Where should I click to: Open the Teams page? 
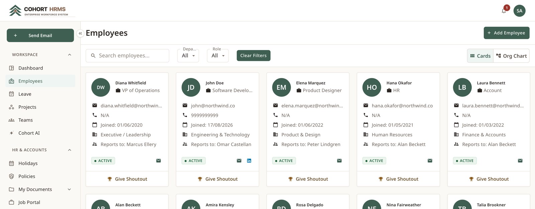(40, 120)
